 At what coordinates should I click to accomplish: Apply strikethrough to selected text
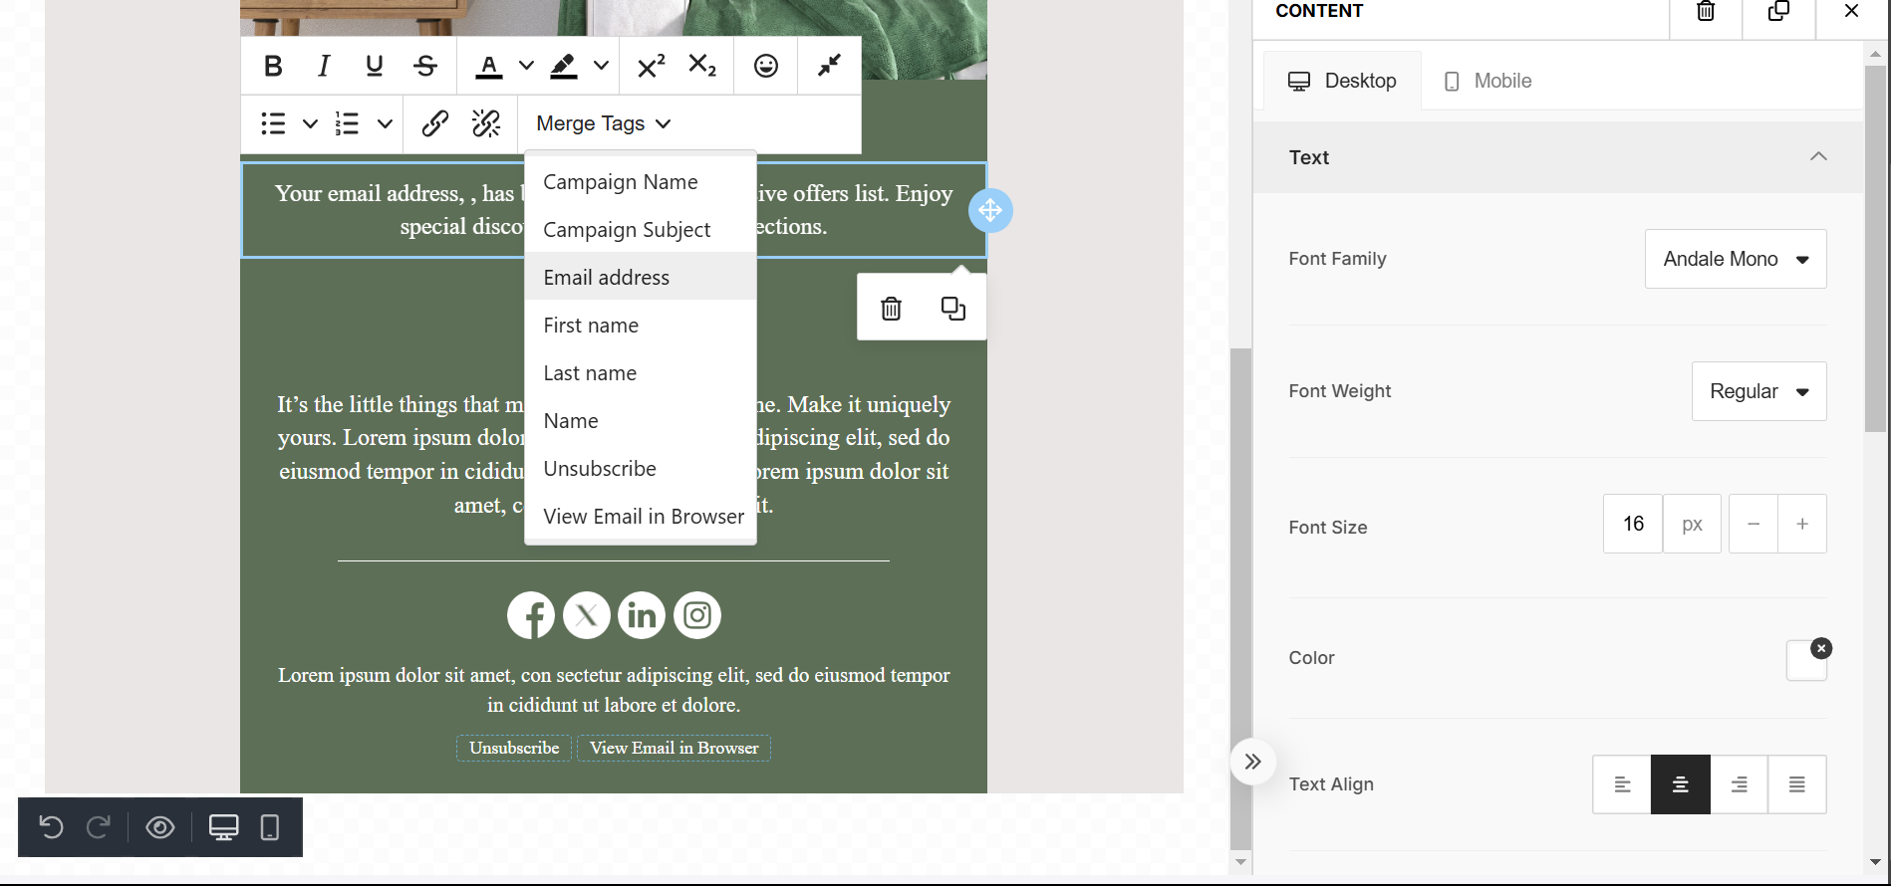(425, 66)
